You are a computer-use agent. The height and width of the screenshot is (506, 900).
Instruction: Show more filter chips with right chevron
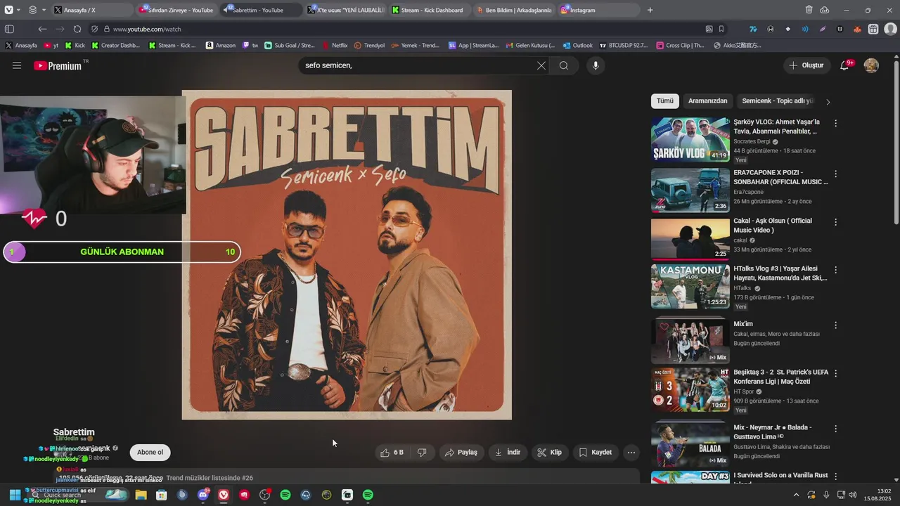point(828,102)
